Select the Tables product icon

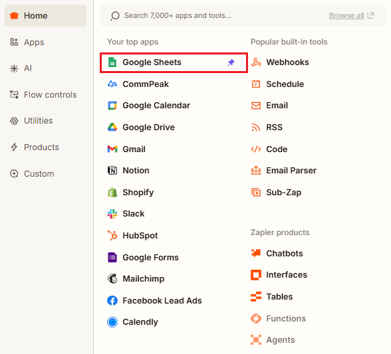click(256, 297)
